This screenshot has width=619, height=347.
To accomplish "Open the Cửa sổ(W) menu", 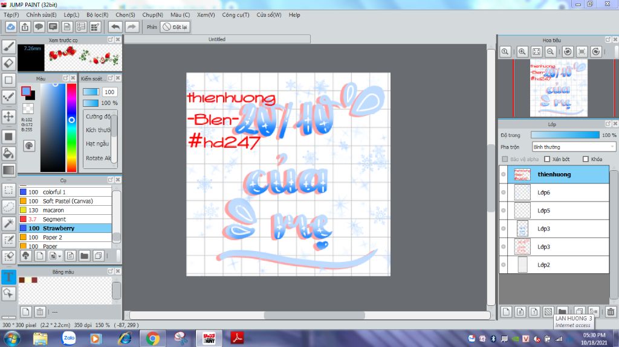I will [269, 14].
